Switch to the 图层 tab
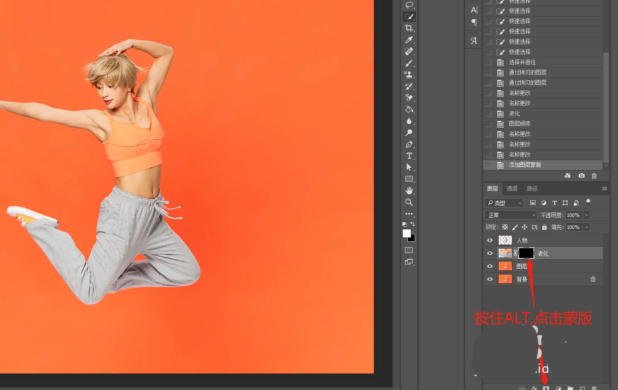The image size is (618, 390). [493, 188]
